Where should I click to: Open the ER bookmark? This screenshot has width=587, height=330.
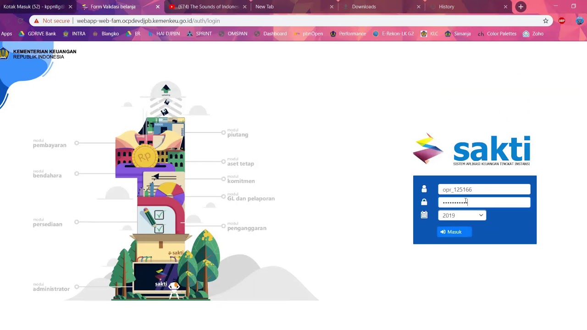pyautogui.click(x=133, y=33)
